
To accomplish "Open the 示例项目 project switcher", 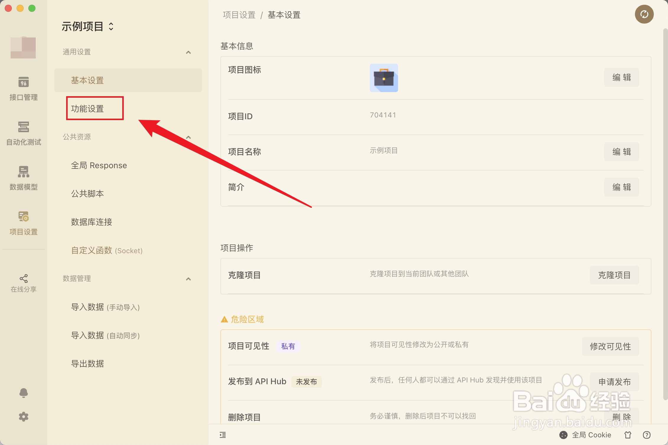I will click(87, 27).
